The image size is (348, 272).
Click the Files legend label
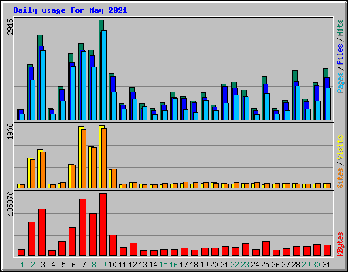pos(340,54)
